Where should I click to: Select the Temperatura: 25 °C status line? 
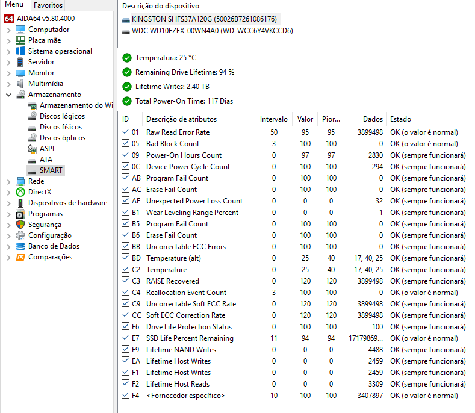166,58
